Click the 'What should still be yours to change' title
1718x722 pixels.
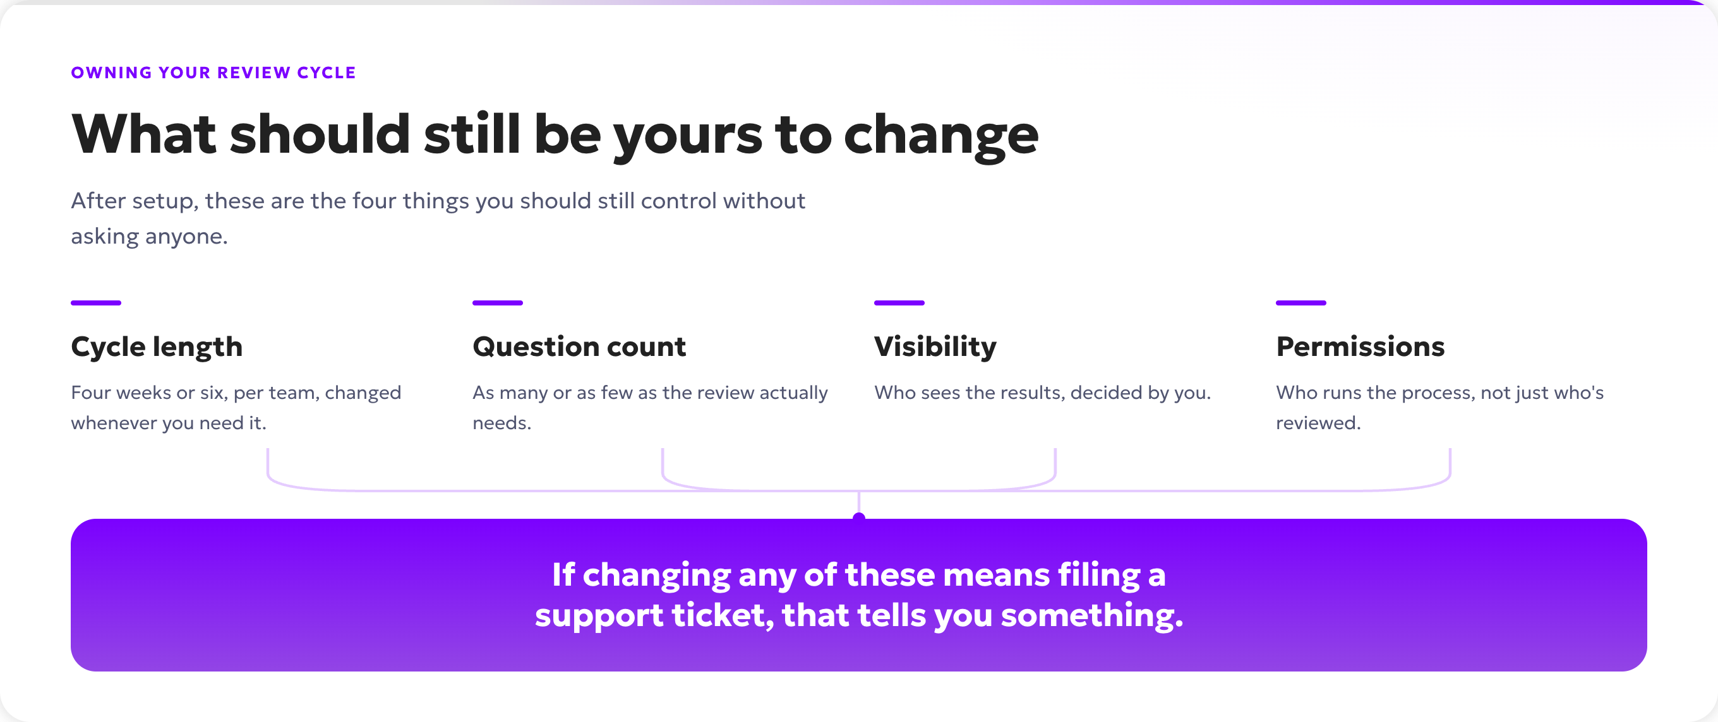[554, 134]
